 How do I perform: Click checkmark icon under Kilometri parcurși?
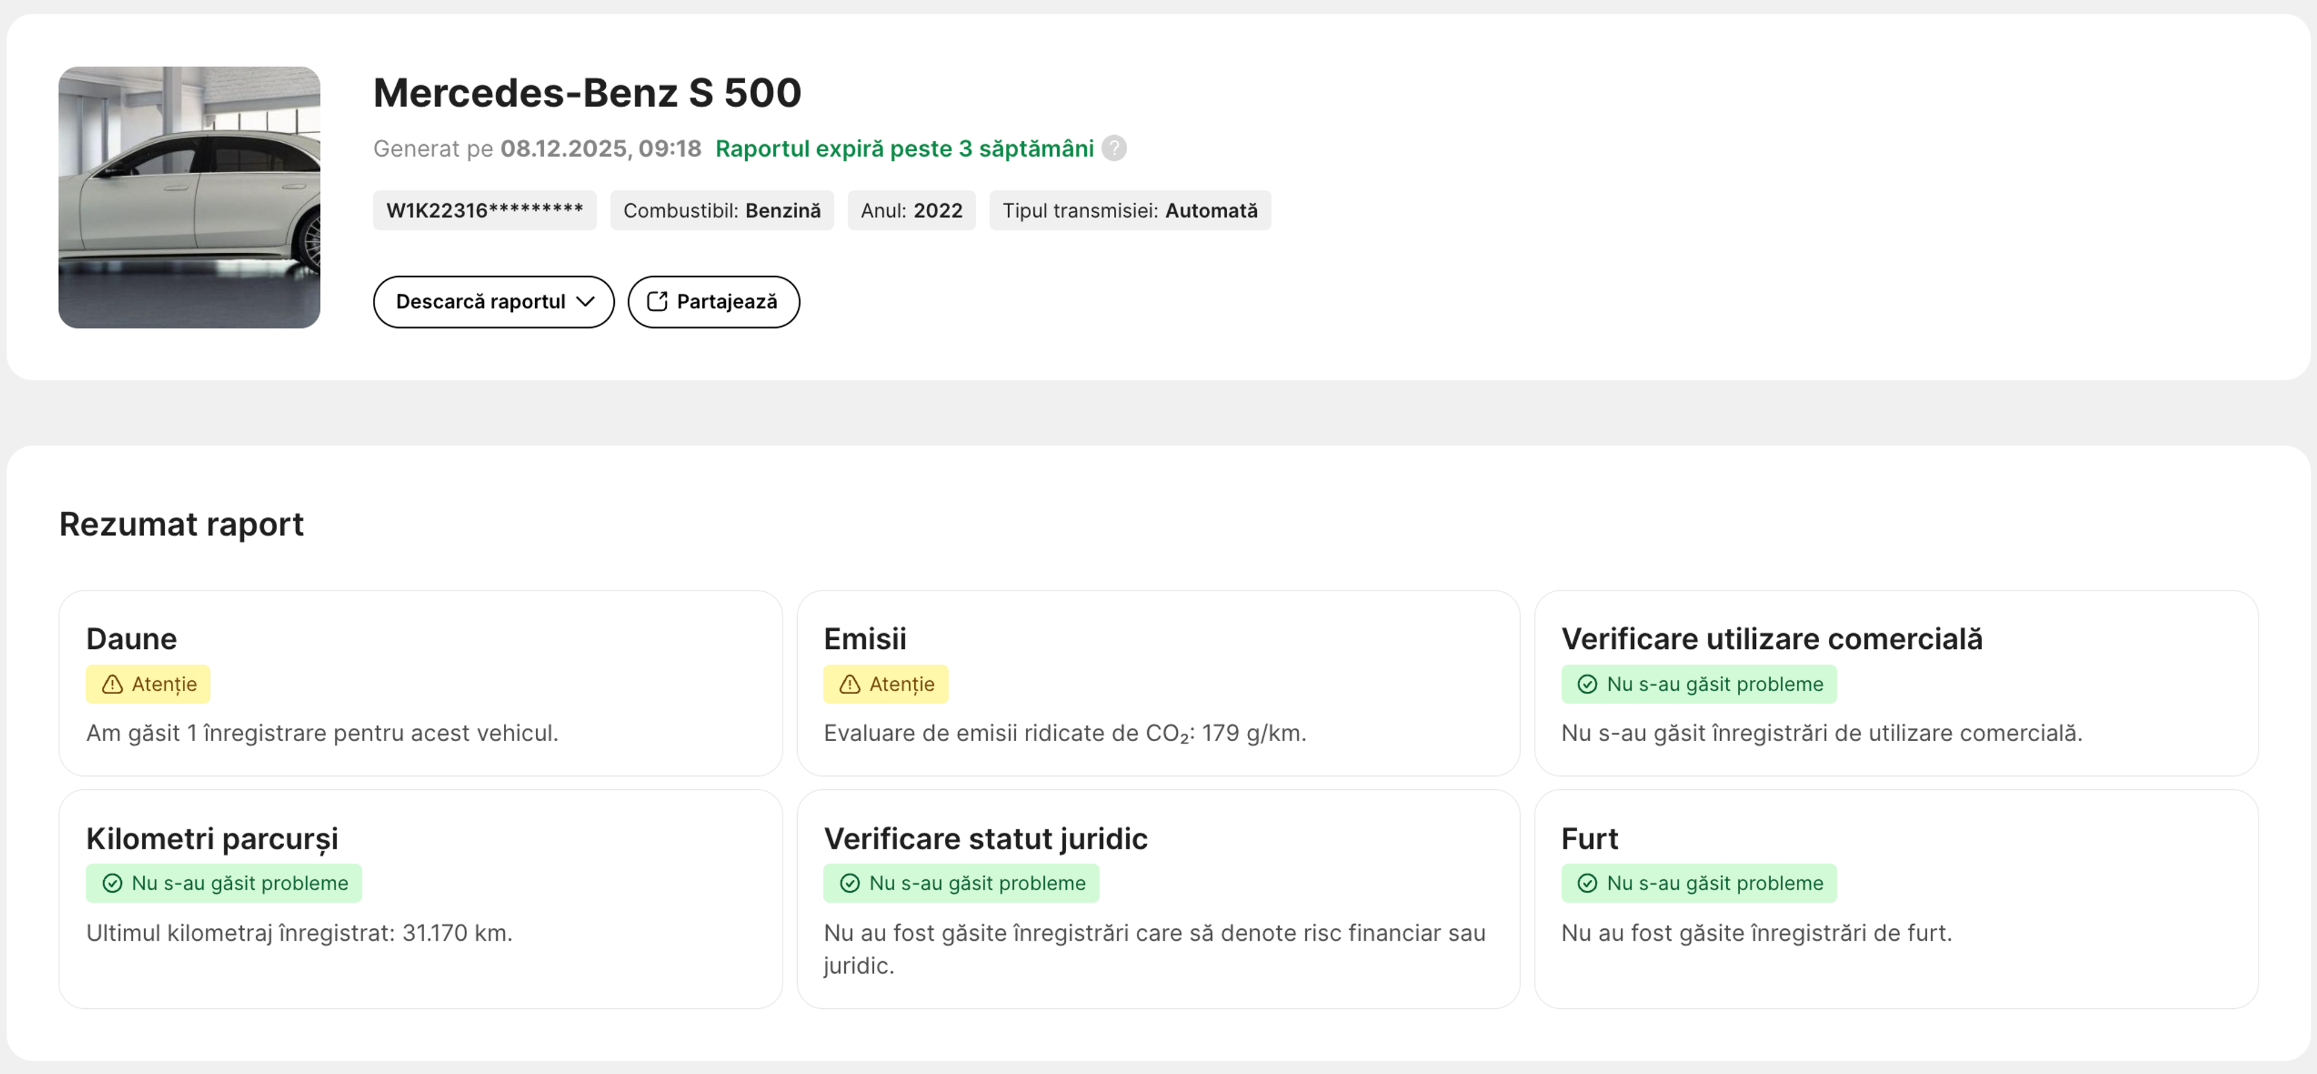click(x=112, y=883)
